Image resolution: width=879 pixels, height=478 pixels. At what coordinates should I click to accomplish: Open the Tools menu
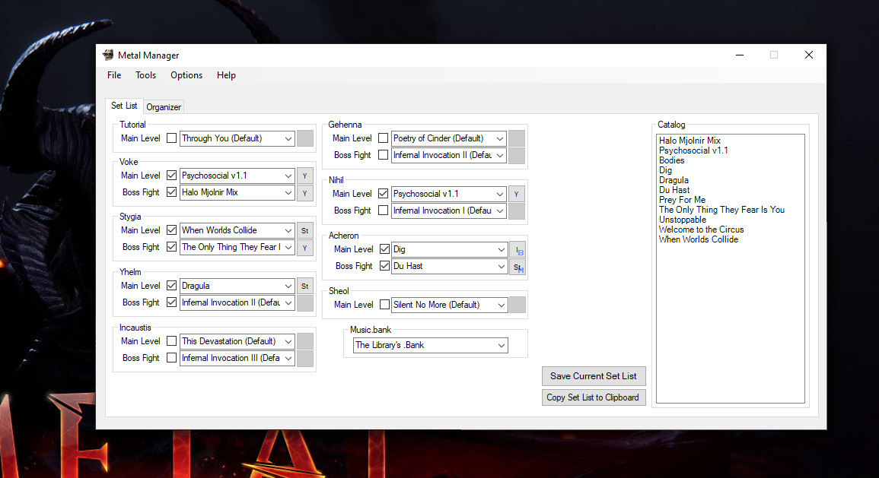tap(145, 75)
